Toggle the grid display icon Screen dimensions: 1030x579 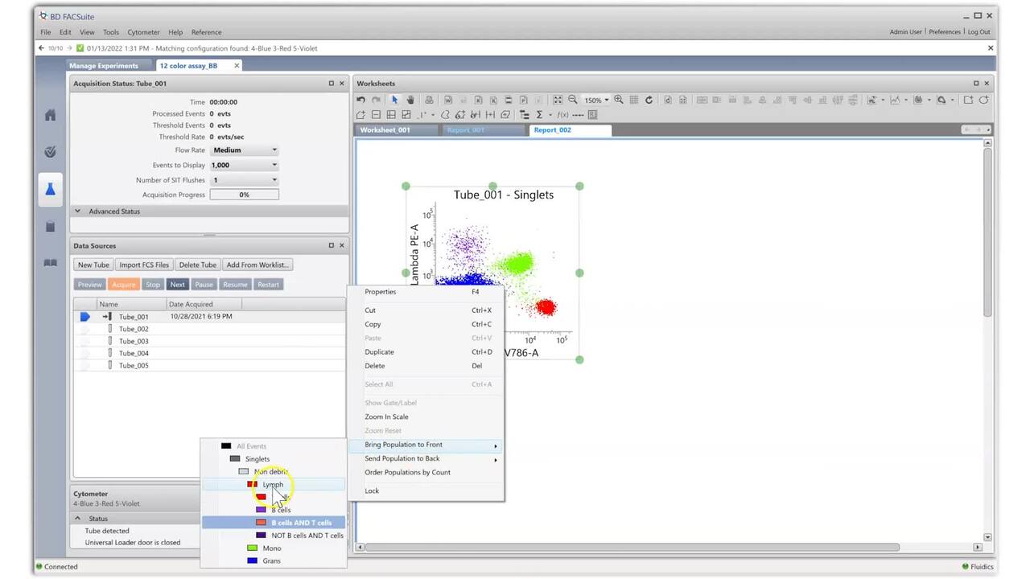click(x=633, y=100)
